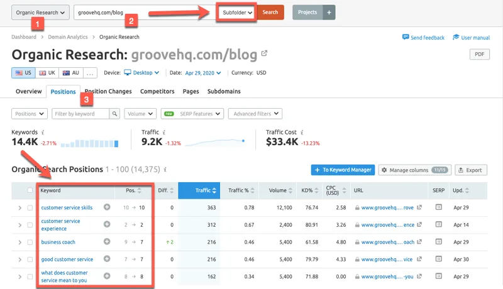Screen dimensions: 503x289
Task: Check the box for 'customer service skills' row
Action: pos(30,207)
